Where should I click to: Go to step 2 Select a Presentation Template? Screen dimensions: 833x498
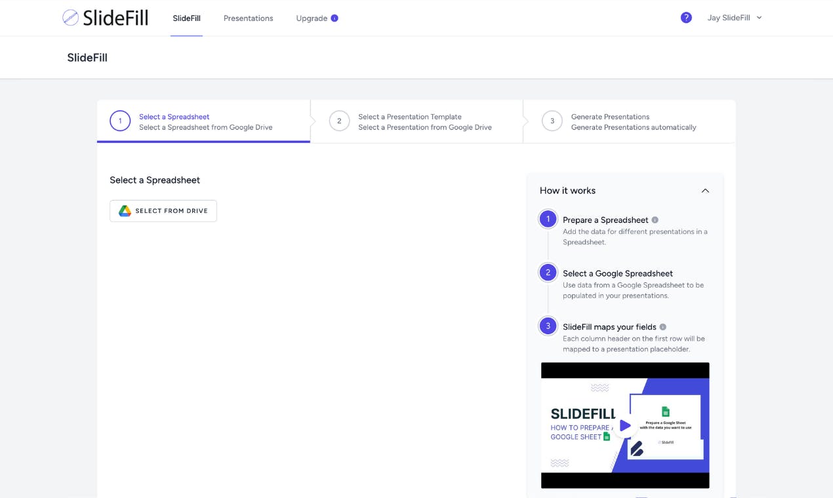(416, 122)
